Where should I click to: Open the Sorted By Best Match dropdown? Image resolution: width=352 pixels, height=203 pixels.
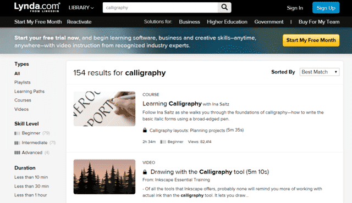pyautogui.click(x=320, y=72)
